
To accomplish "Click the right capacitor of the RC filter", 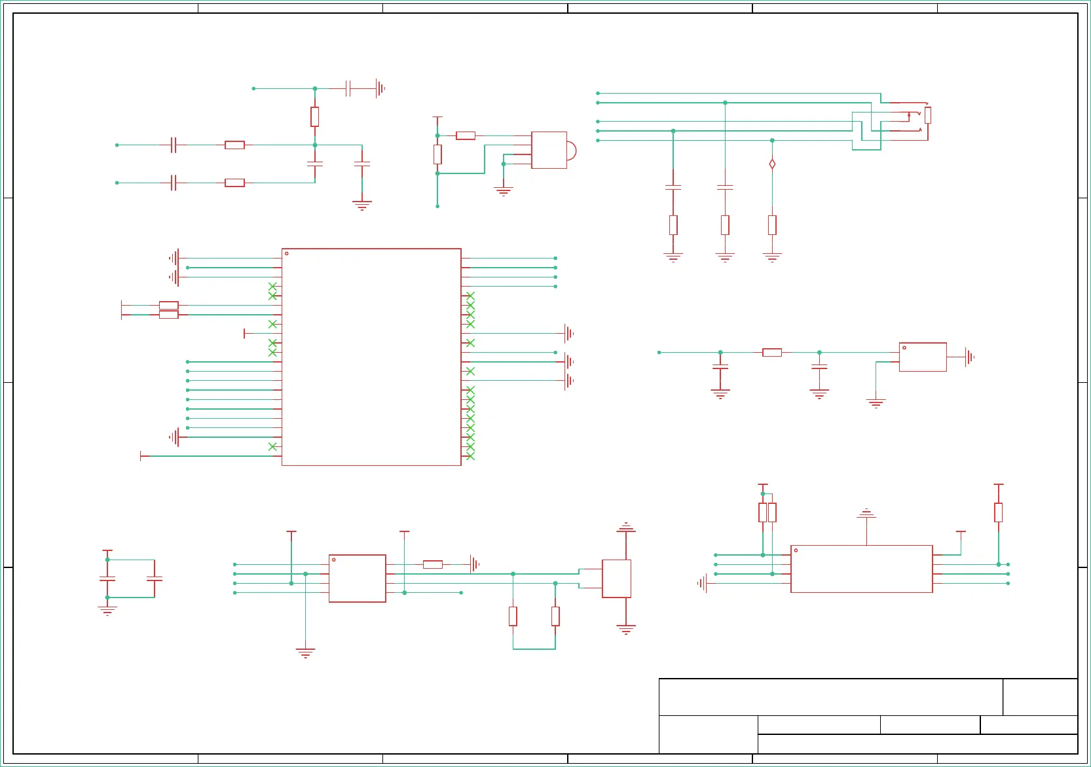I will [819, 368].
